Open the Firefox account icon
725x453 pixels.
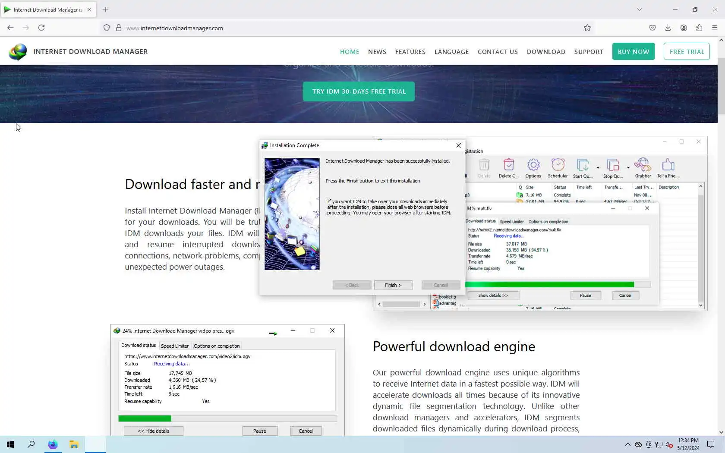tap(684, 28)
